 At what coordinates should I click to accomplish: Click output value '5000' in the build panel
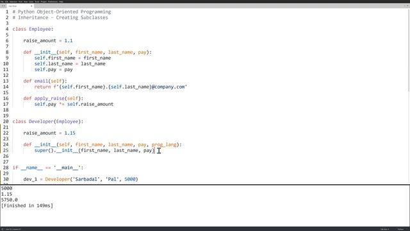6,188
